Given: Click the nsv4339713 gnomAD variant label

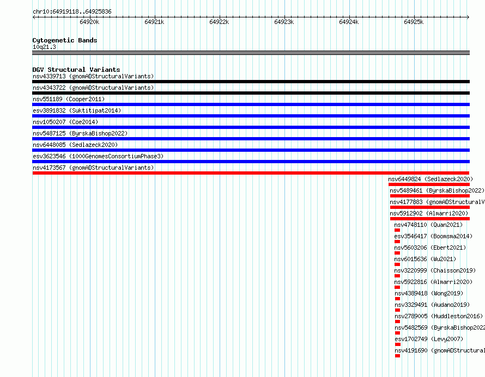Looking at the screenshot, I should (93, 76).
